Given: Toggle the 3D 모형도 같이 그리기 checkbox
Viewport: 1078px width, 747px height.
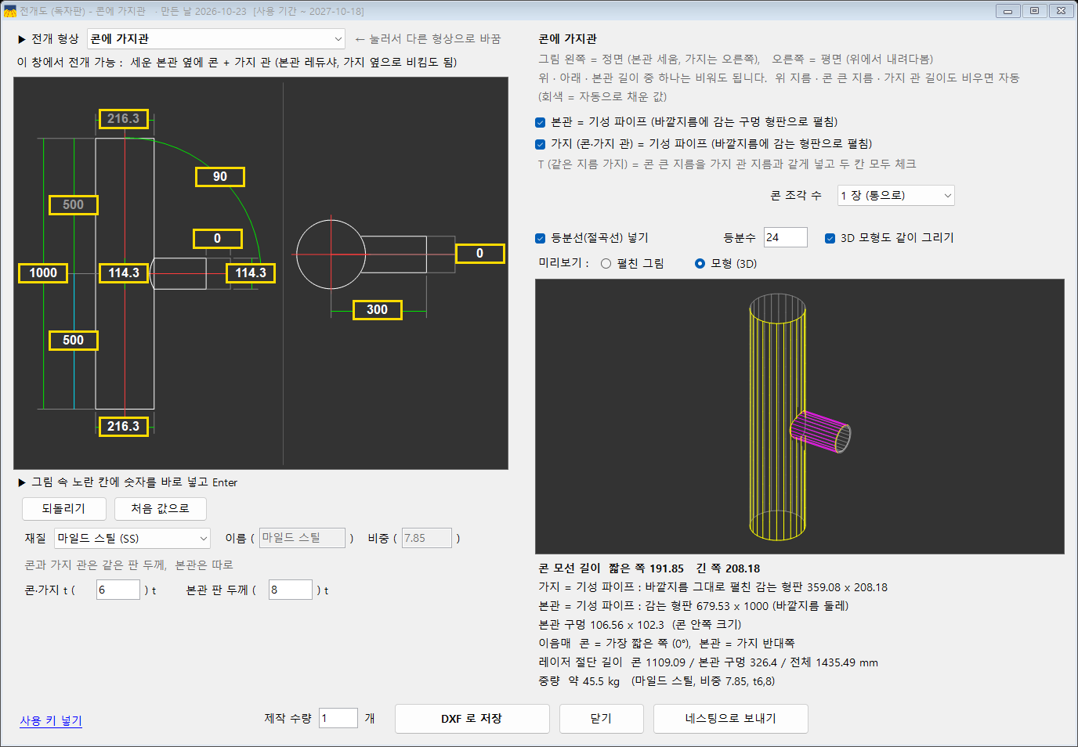Looking at the screenshot, I should (x=830, y=238).
